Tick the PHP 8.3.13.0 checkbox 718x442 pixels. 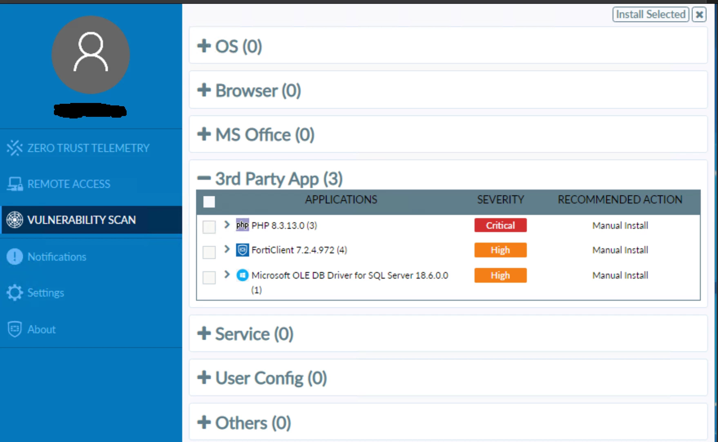209,227
